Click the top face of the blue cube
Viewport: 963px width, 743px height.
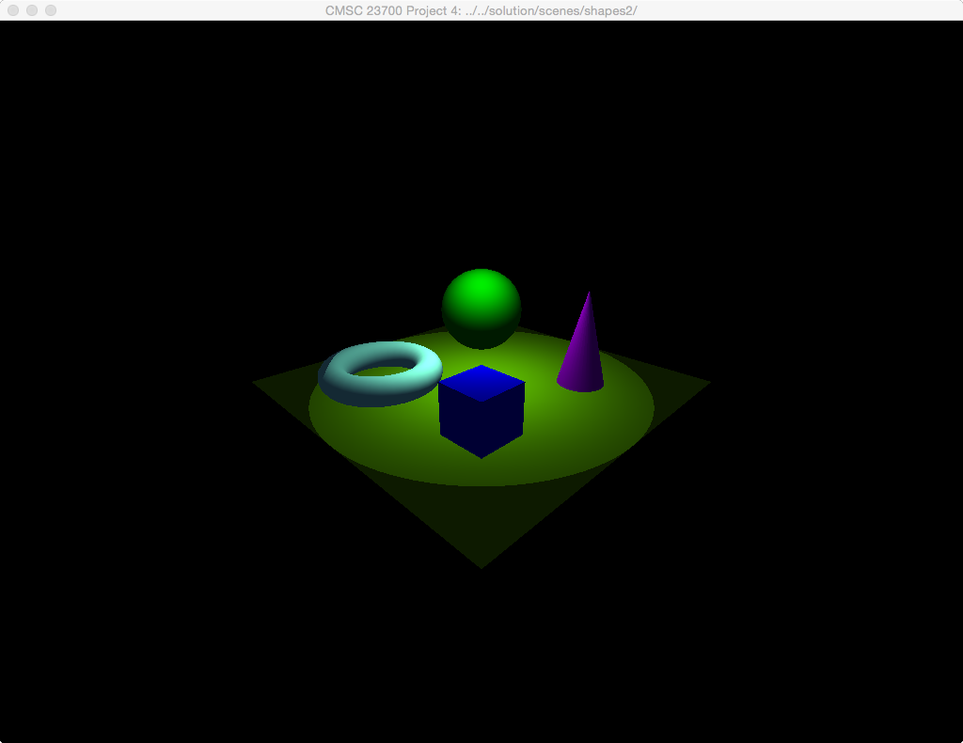tap(481, 382)
